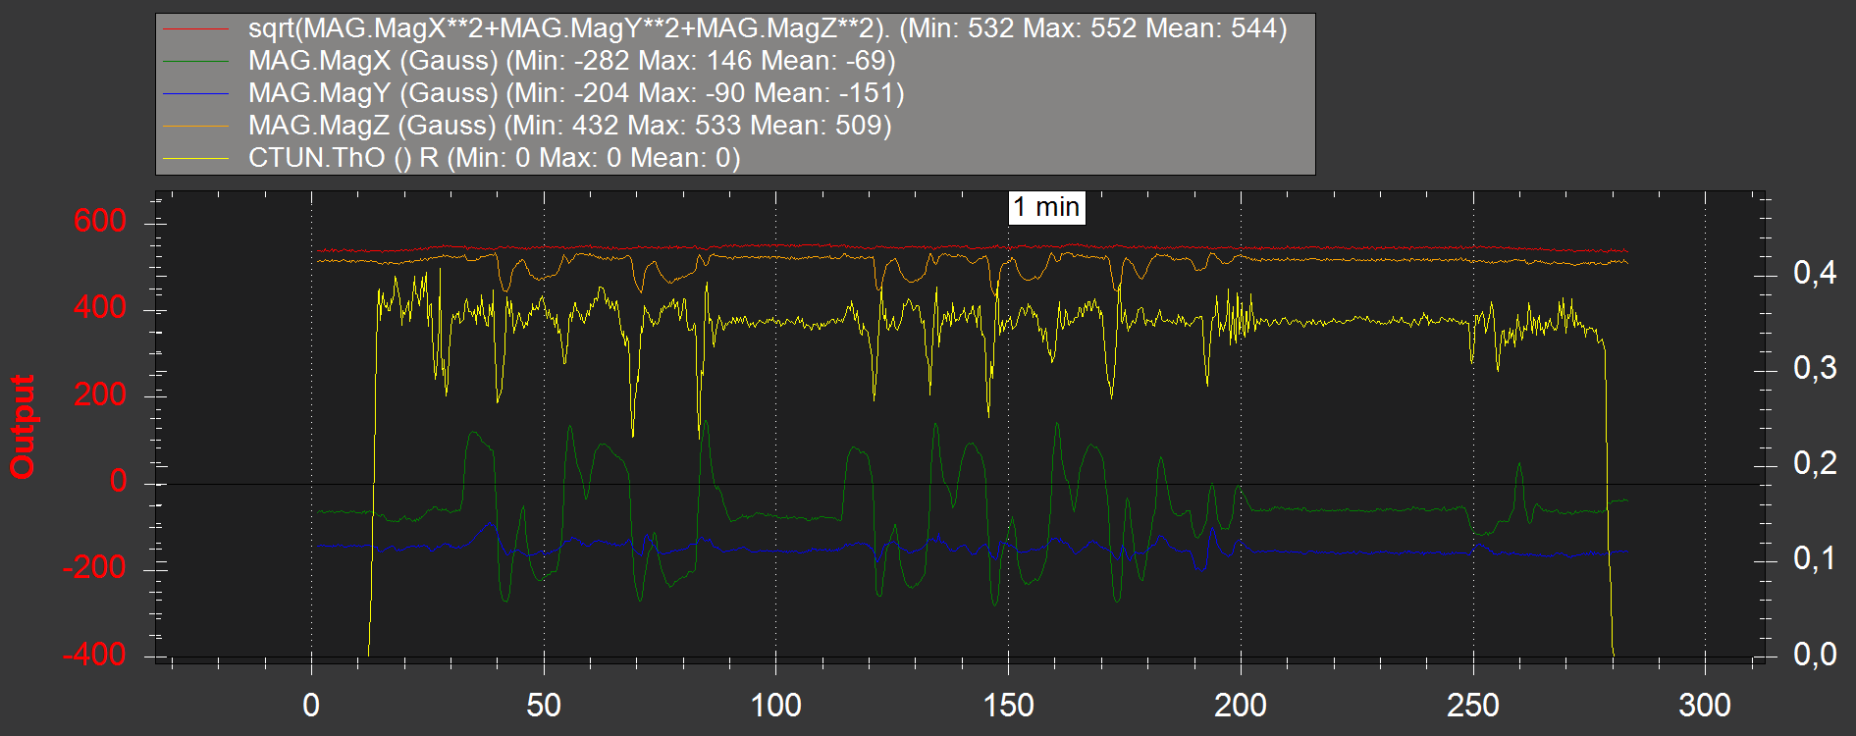This screenshot has height=736, width=1856.
Task: Click the 0,1 value on right axis
Action: coord(1815,558)
